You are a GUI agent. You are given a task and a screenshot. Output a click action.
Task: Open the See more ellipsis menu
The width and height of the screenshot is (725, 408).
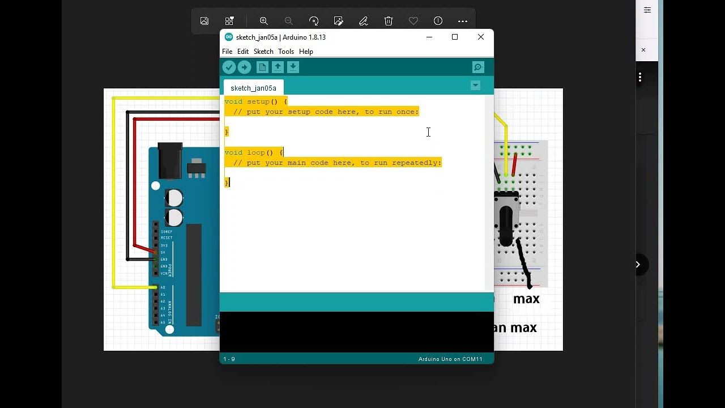463,21
